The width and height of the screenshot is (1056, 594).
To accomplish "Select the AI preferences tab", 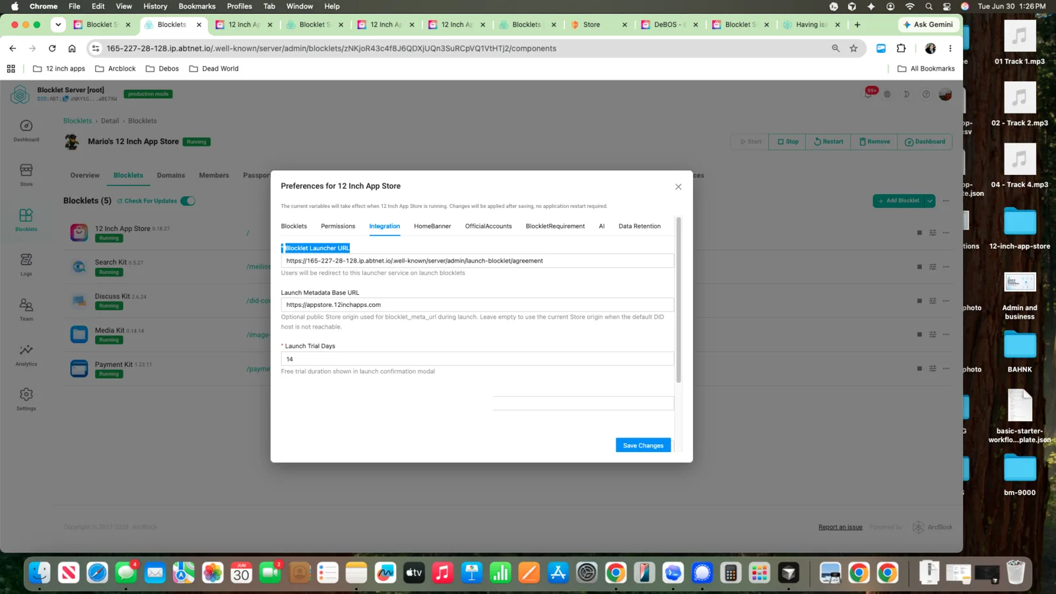I will click(602, 226).
